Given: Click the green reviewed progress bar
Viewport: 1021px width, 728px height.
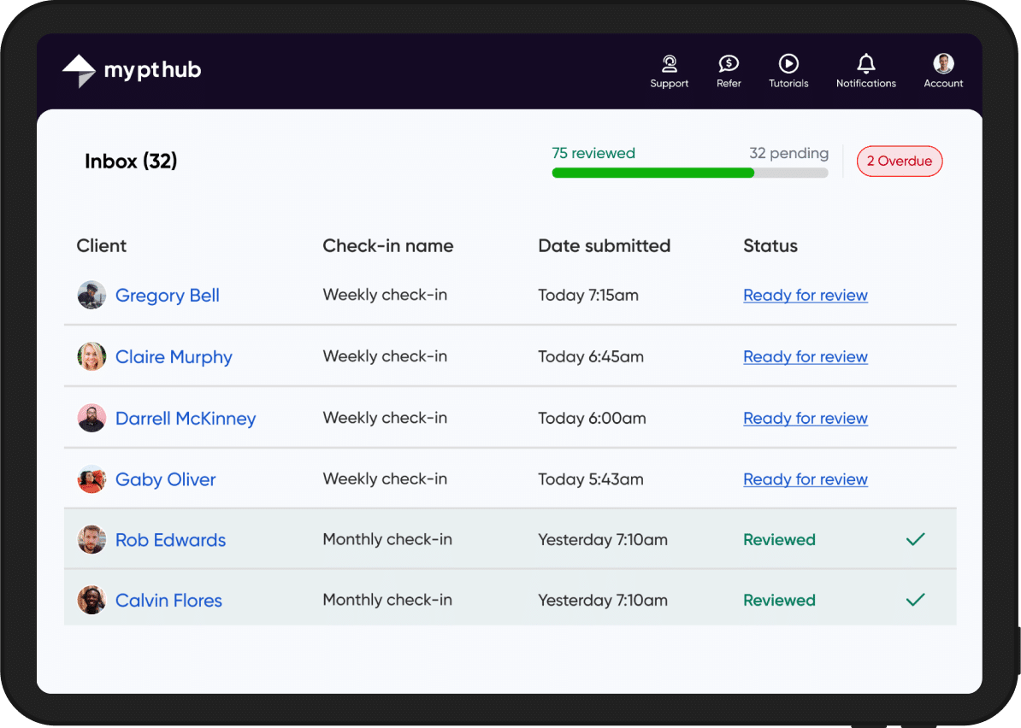Looking at the screenshot, I should [x=652, y=173].
